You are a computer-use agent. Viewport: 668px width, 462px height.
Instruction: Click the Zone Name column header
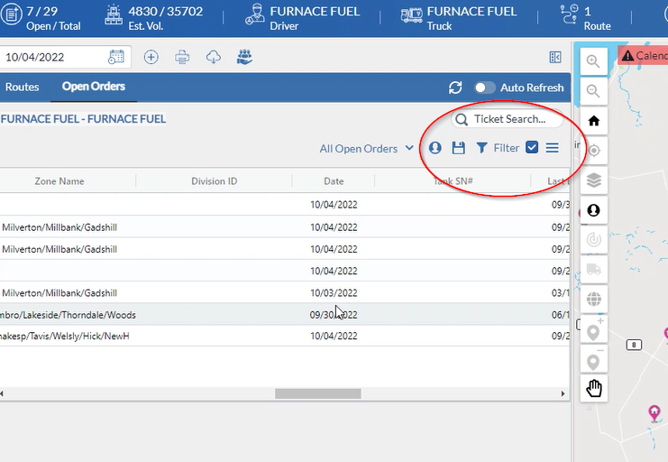(59, 181)
